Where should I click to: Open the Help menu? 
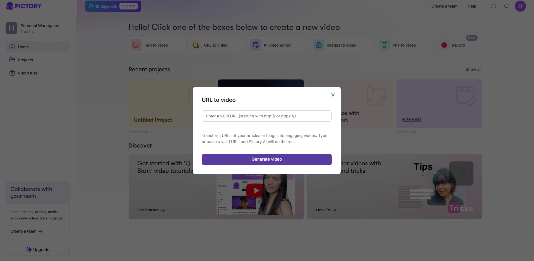coord(472,6)
